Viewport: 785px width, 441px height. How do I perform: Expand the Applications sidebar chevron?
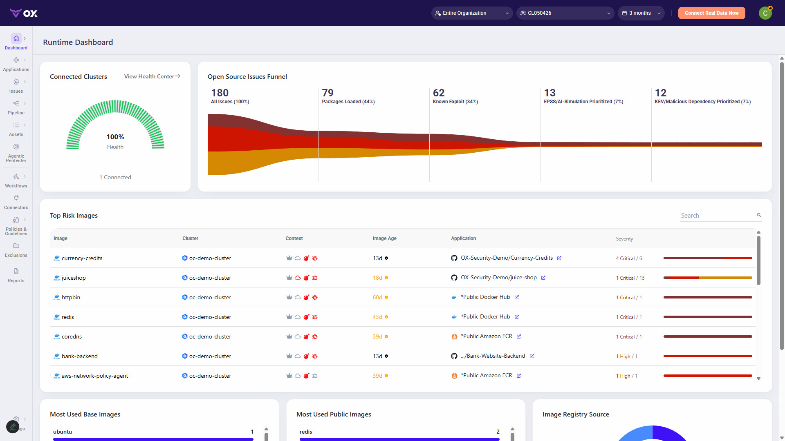[x=25, y=60]
